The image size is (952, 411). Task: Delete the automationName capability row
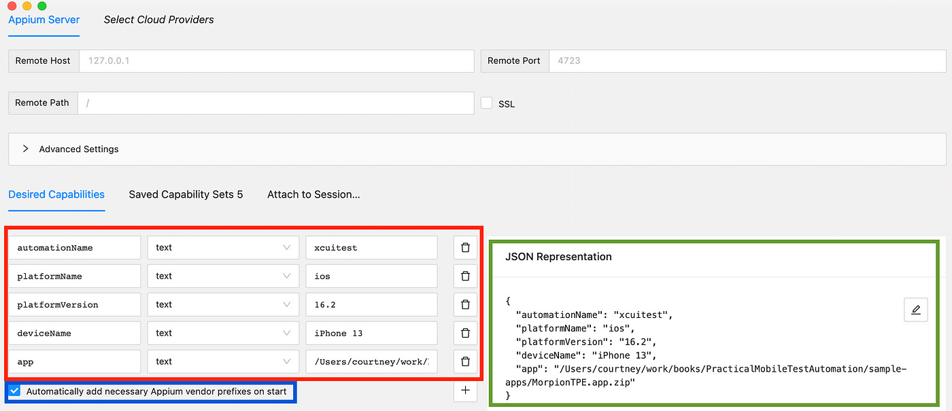465,248
